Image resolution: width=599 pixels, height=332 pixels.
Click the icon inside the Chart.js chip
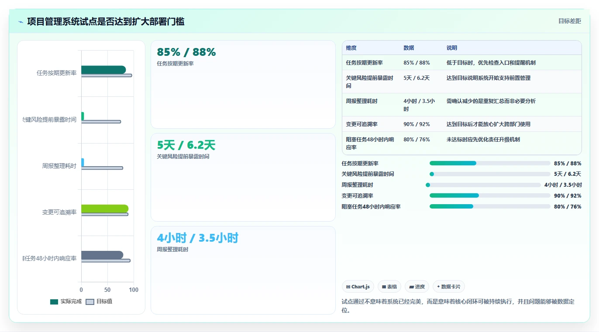coord(348,287)
